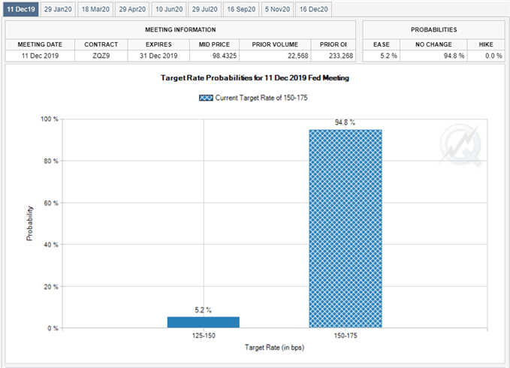Click the '31 Dec 2019' expiry cell

point(158,56)
